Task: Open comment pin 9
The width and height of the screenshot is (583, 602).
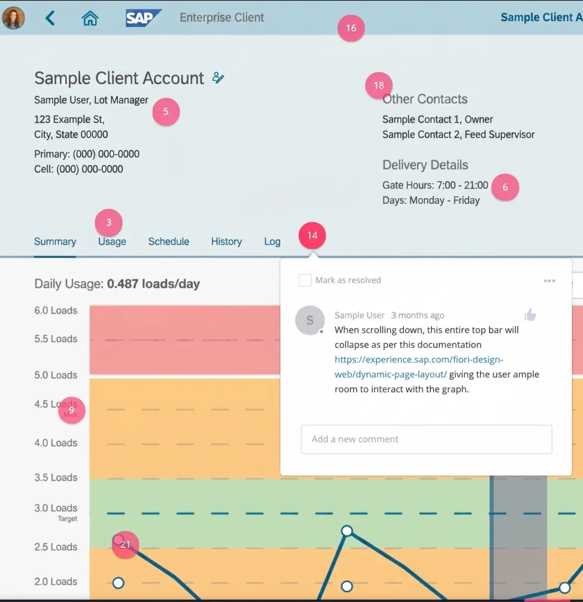Action: [72, 410]
